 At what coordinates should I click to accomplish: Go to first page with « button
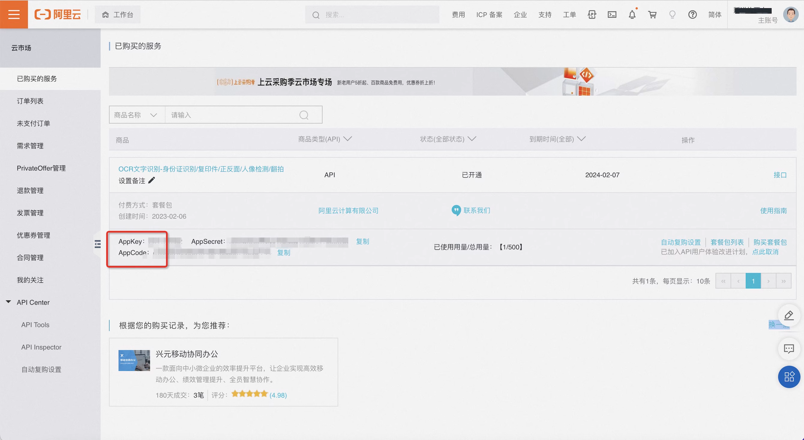(x=723, y=281)
